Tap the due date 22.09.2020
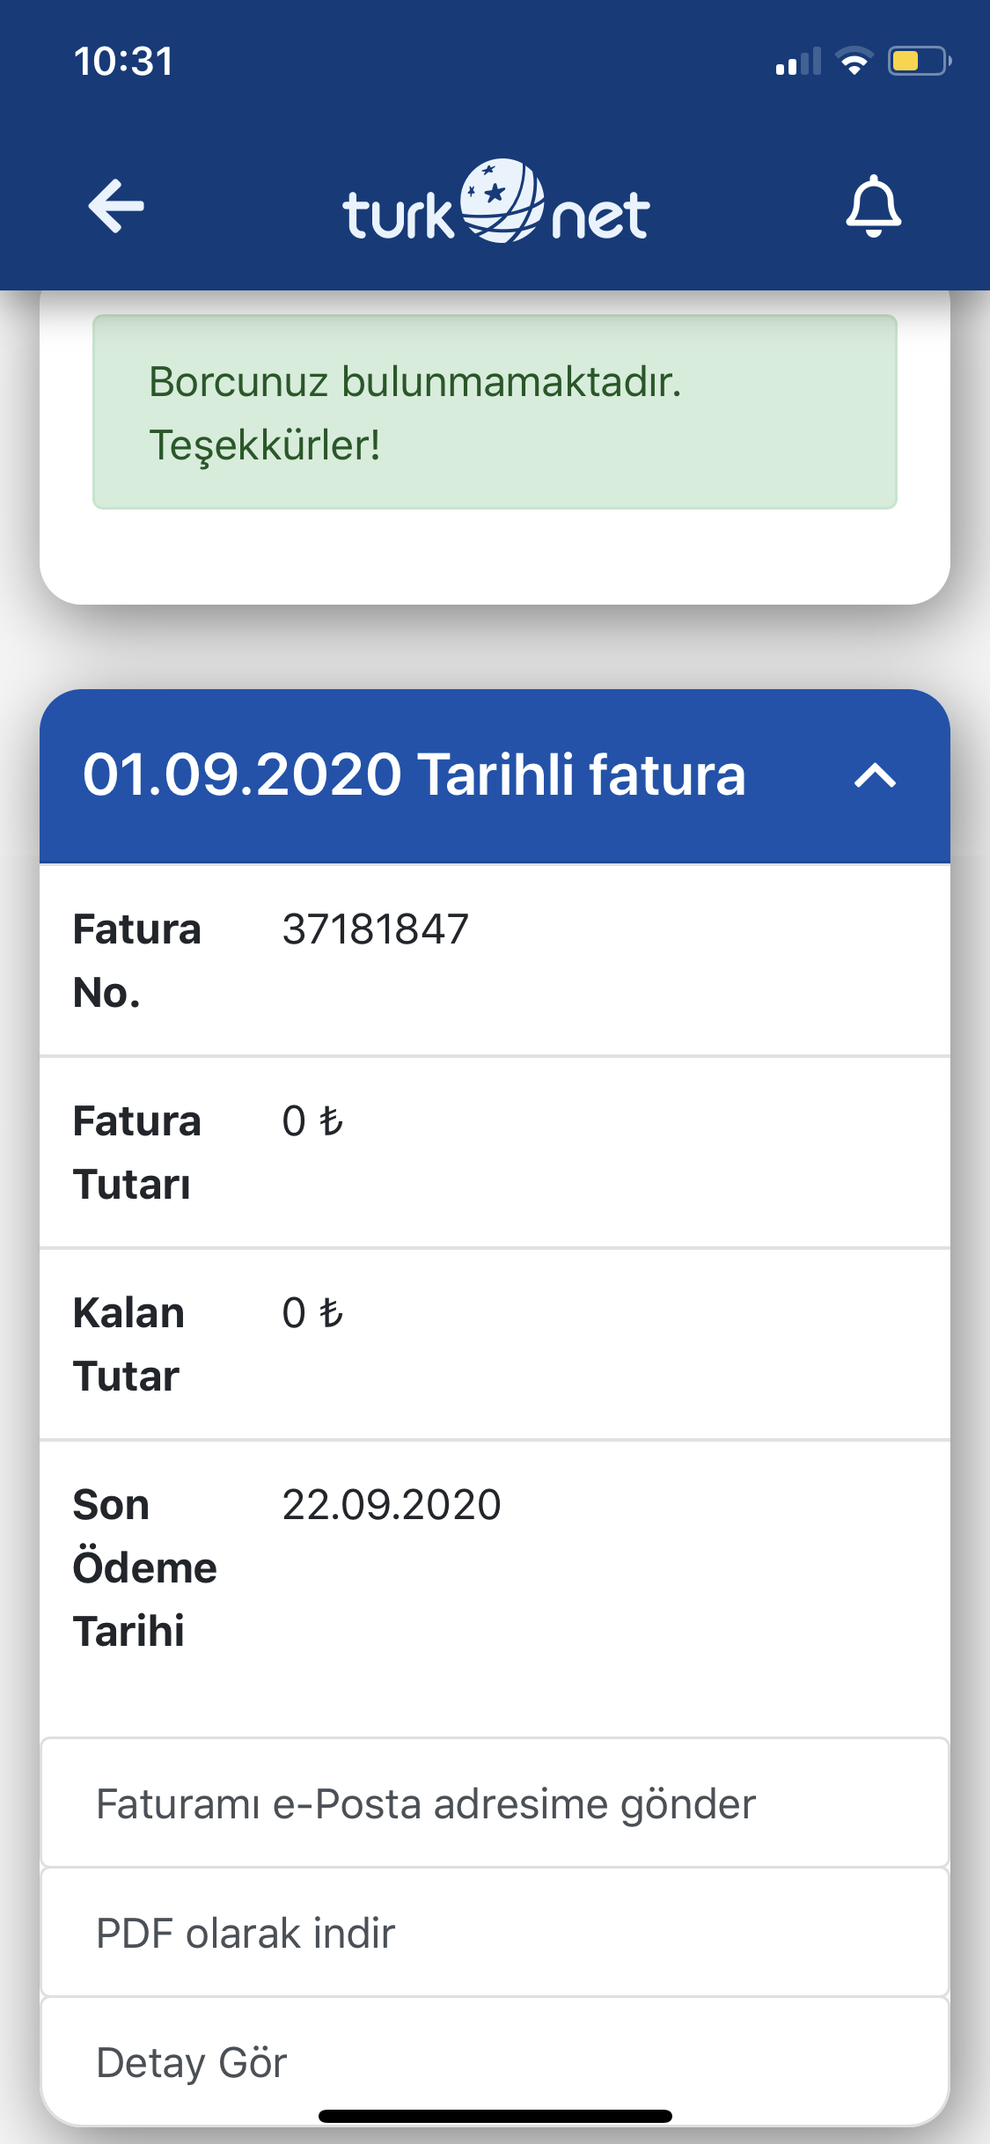 pos(392,1505)
